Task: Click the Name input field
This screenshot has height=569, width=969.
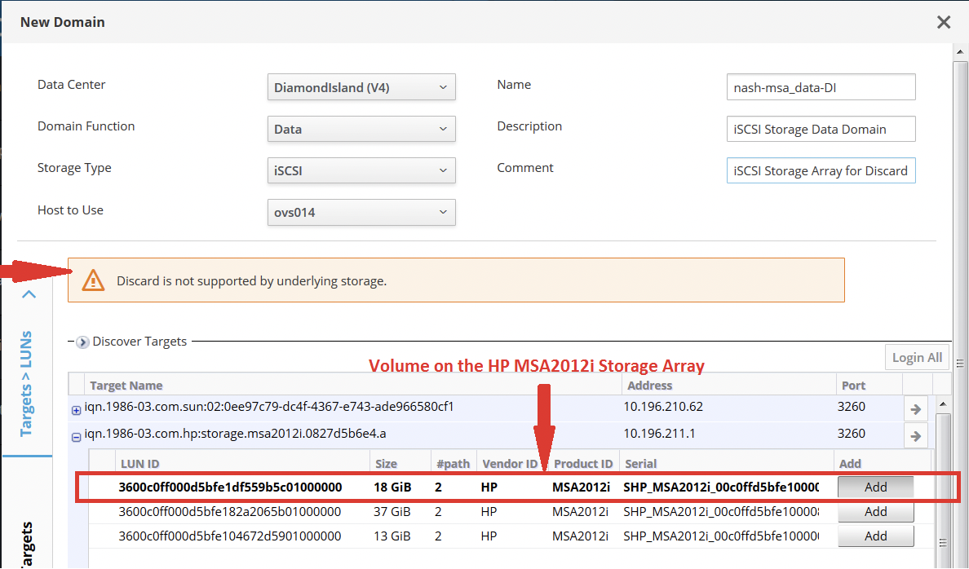Action: pyautogui.click(x=821, y=87)
